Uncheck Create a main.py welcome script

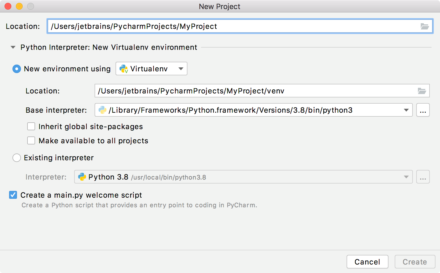pos(13,195)
